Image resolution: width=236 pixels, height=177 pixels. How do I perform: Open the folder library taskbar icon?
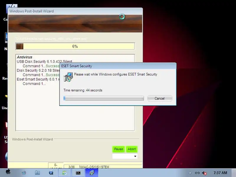37,173
